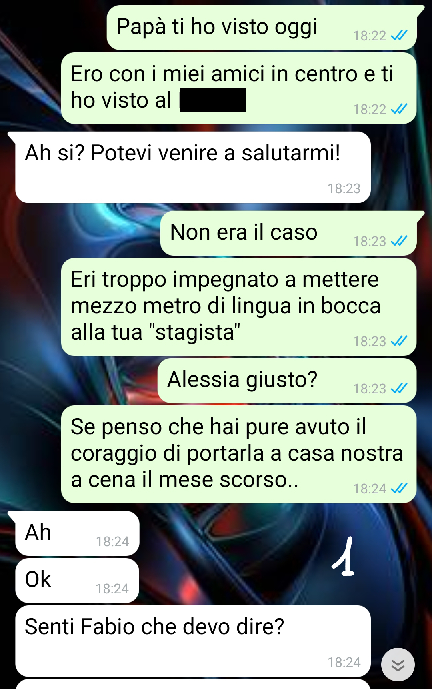Tap the scroll-to-bottom double chevron button
432x689 pixels.
398,665
